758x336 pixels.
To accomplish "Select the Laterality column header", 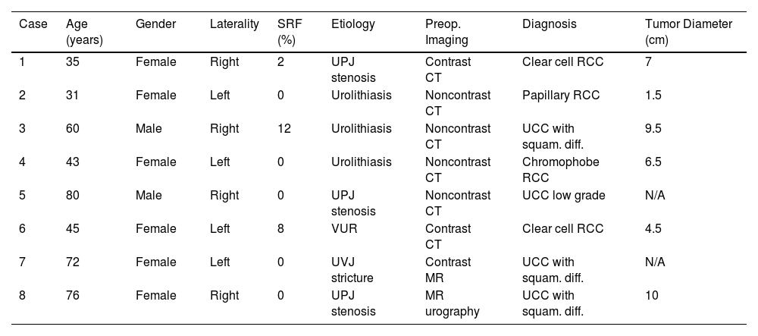I will (234, 24).
